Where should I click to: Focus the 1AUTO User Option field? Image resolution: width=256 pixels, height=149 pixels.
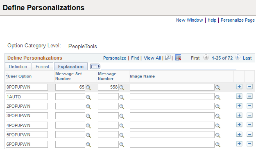pos(27,97)
